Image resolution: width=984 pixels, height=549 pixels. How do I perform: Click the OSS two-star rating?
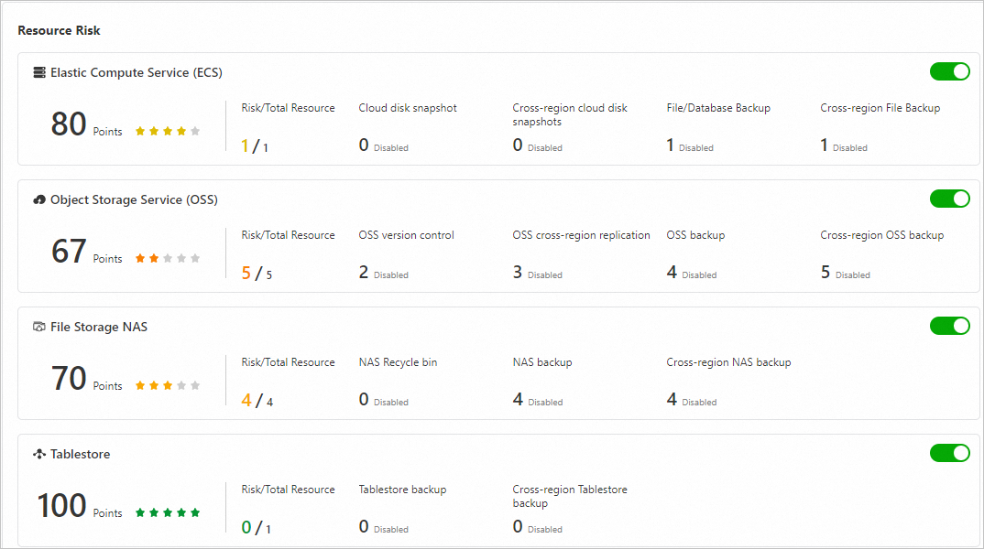click(x=167, y=259)
